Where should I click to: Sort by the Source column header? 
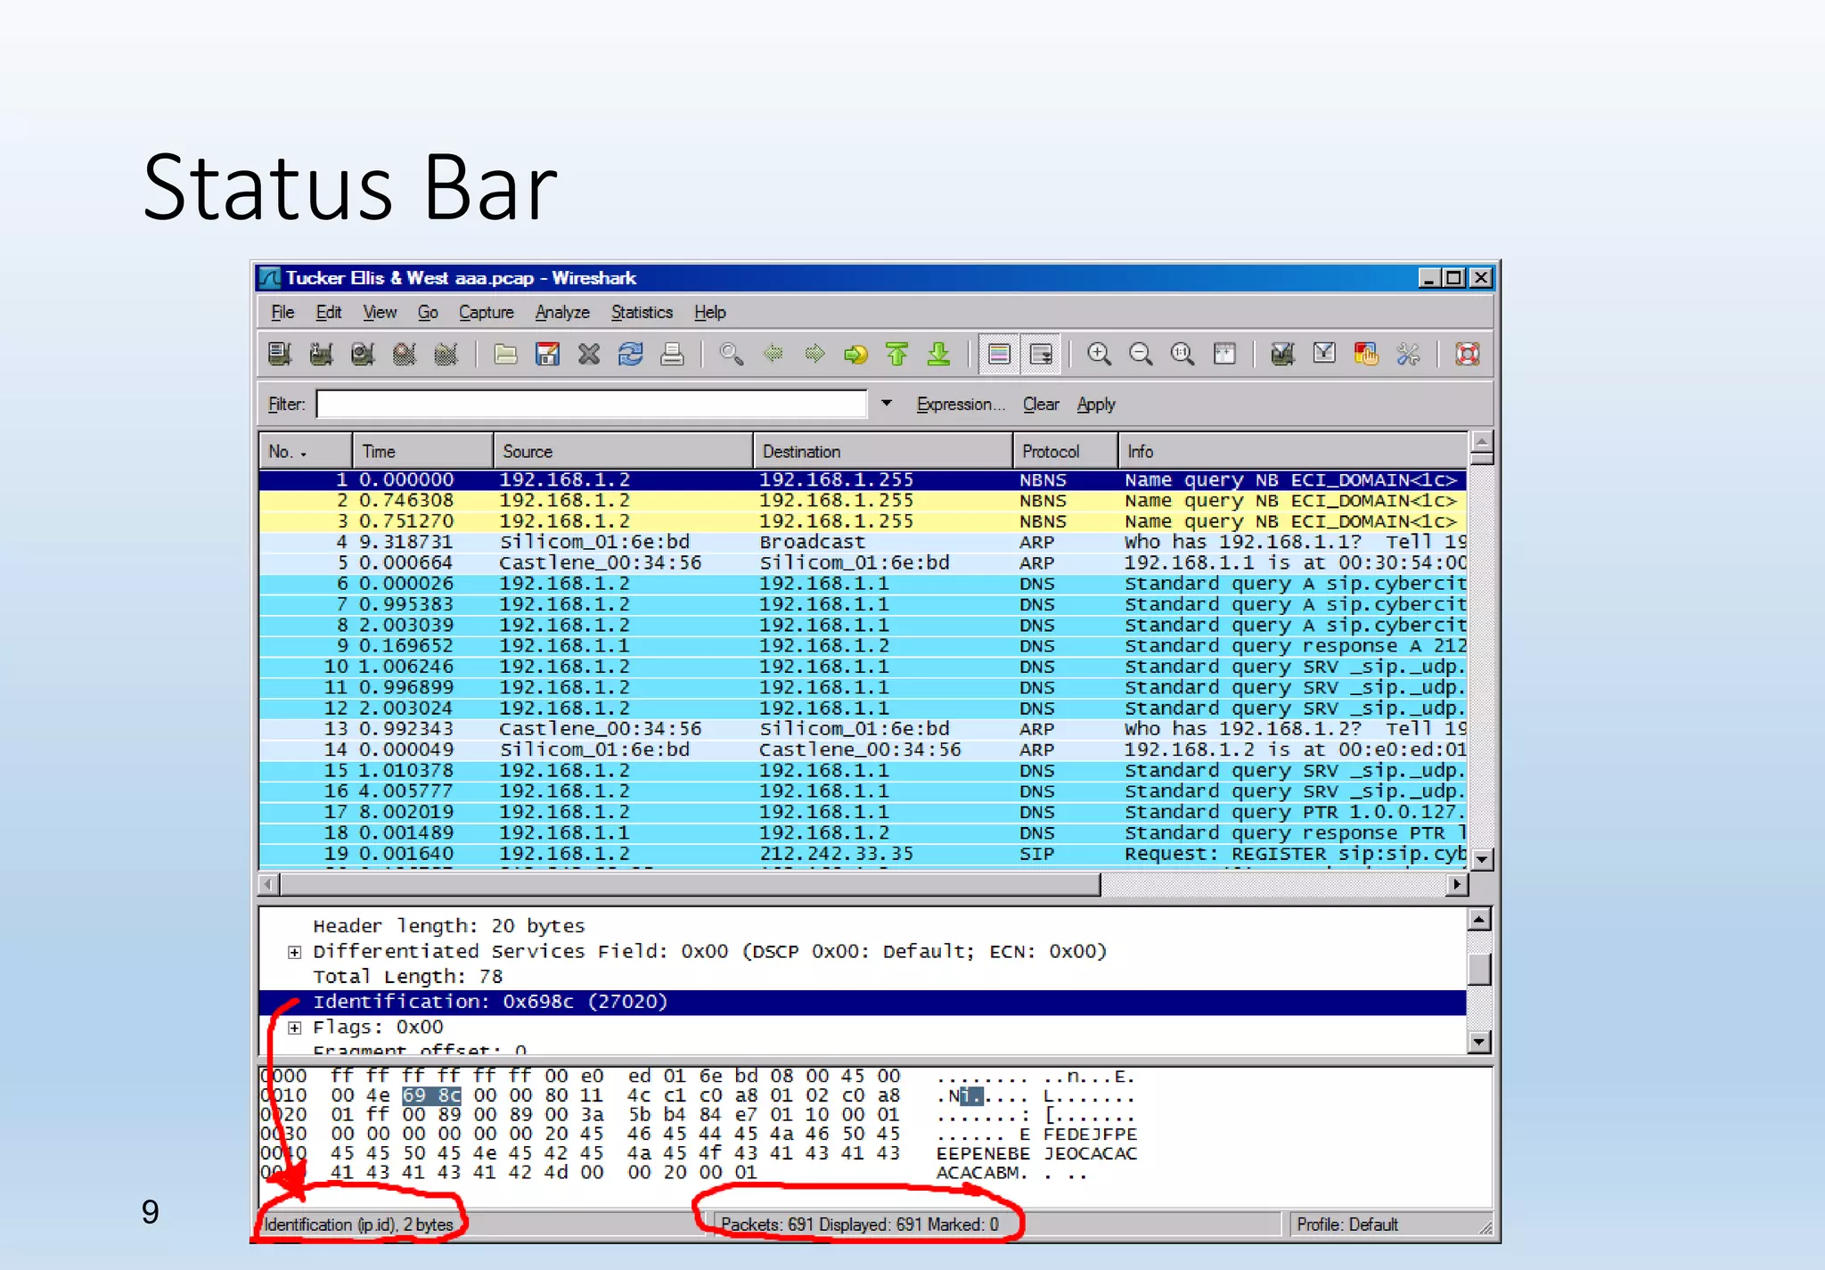(x=623, y=451)
